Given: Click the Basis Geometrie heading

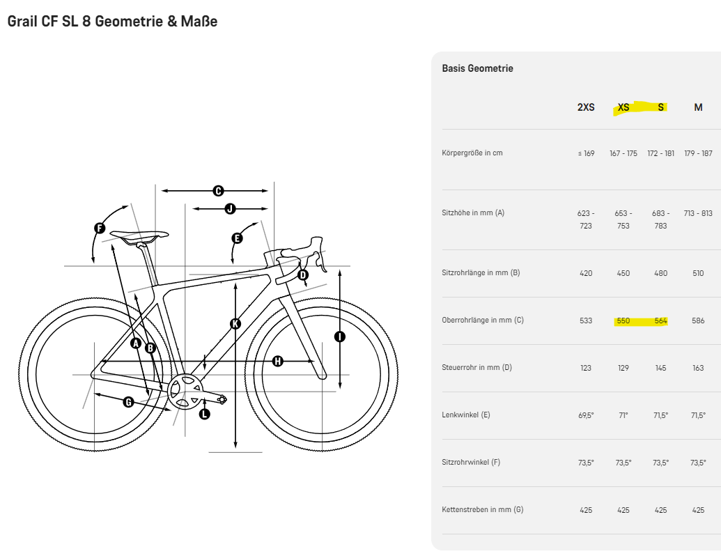Looking at the screenshot, I should coord(477,68).
